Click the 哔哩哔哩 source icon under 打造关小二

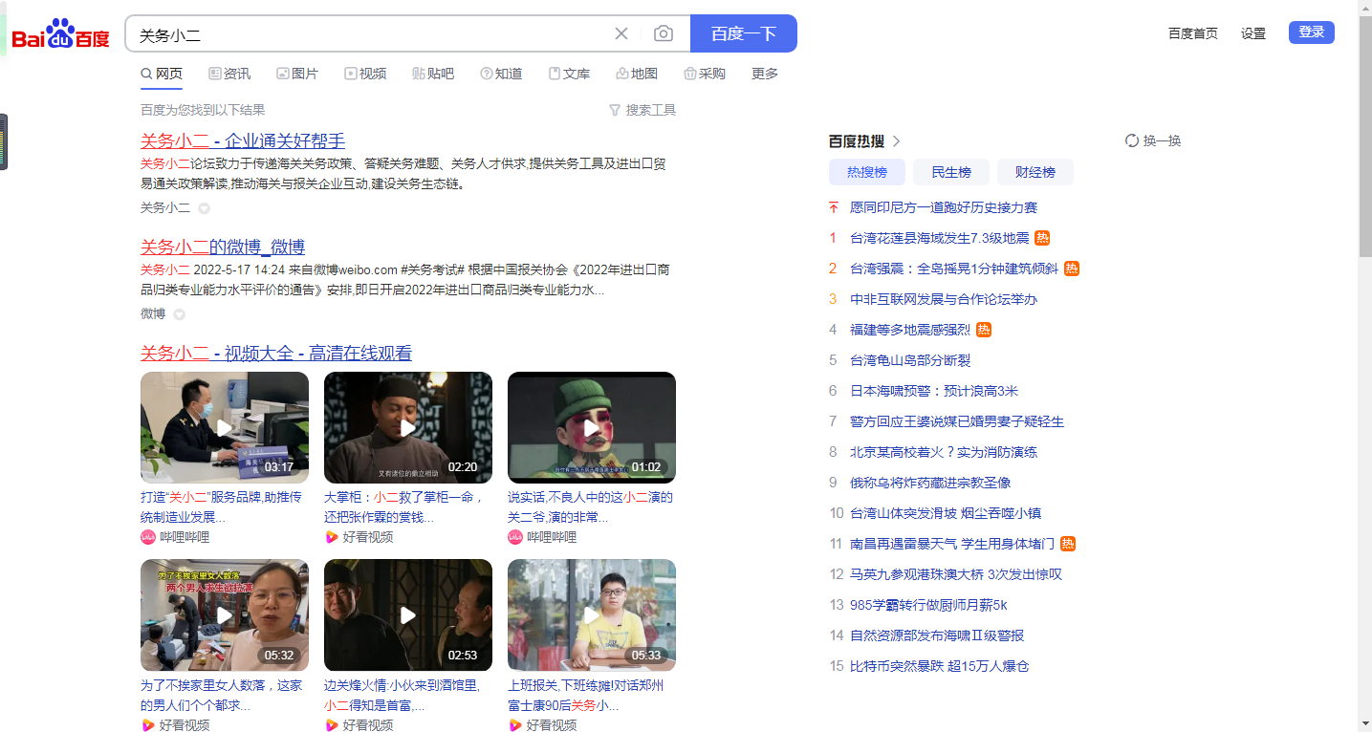(x=148, y=537)
